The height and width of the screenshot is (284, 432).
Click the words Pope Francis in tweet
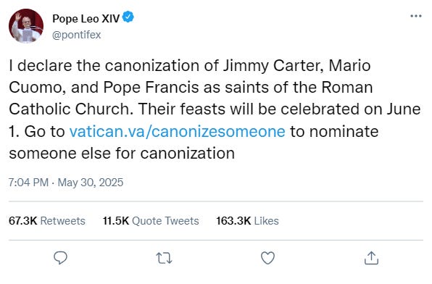151,88
